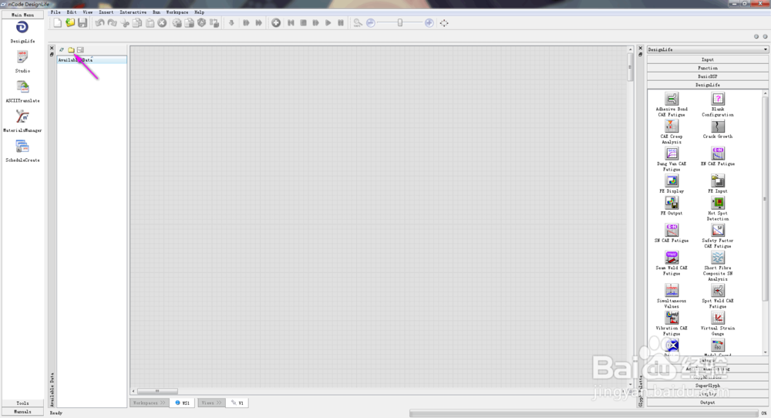This screenshot has height=418, width=771.
Task: Click the Available Data refresh pencil icon
Action: (62, 49)
